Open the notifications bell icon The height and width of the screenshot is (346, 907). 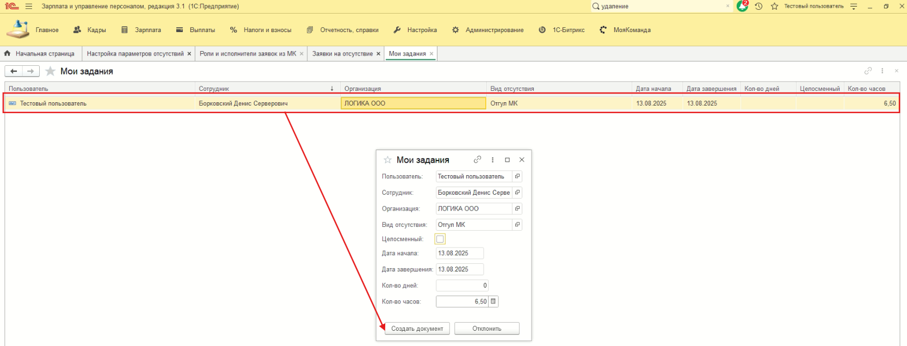(742, 7)
